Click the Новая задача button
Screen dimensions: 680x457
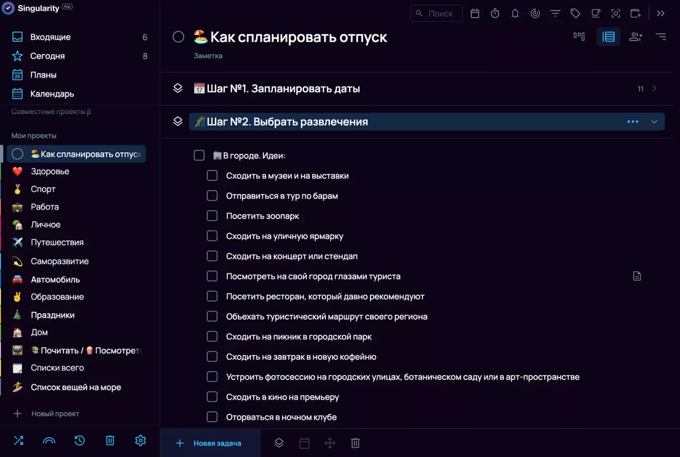(210, 443)
